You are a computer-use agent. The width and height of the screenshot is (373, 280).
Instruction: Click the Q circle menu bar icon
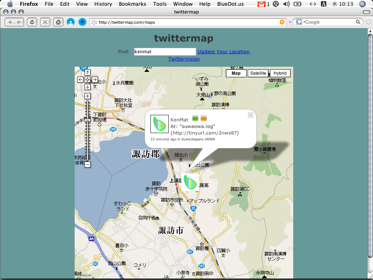point(276,4)
